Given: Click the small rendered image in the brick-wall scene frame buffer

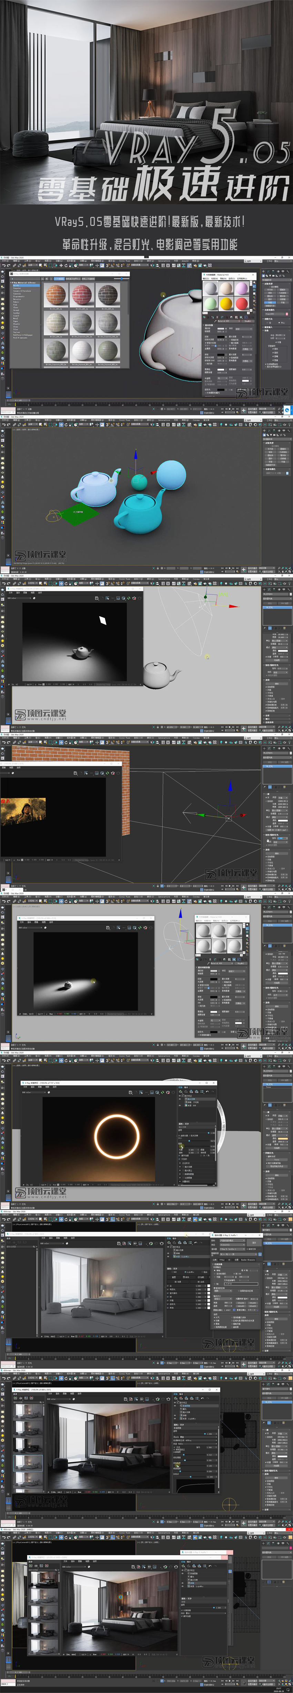Looking at the screenshot, I should 23,812.
